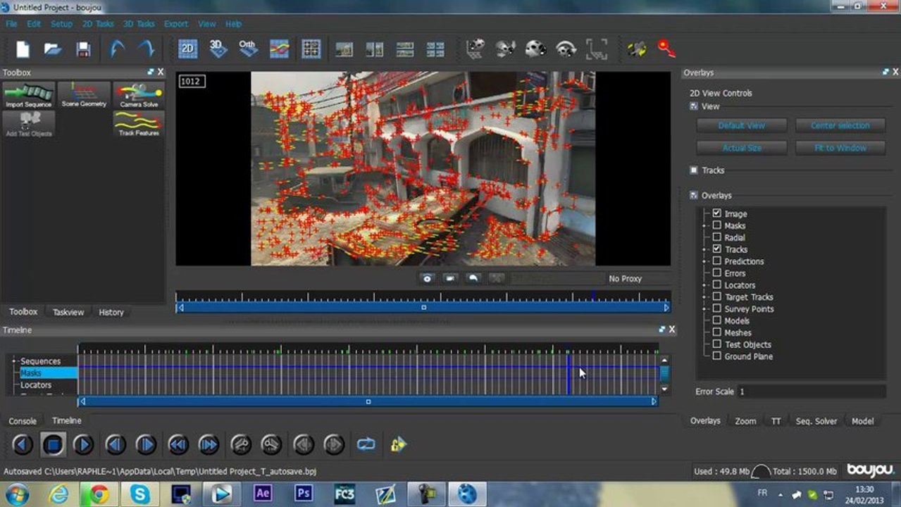Image resolution: width=901 pixels, height=507 pixels.
Task: Expand the Sequences timeline tree item
Action: point(13,361)
